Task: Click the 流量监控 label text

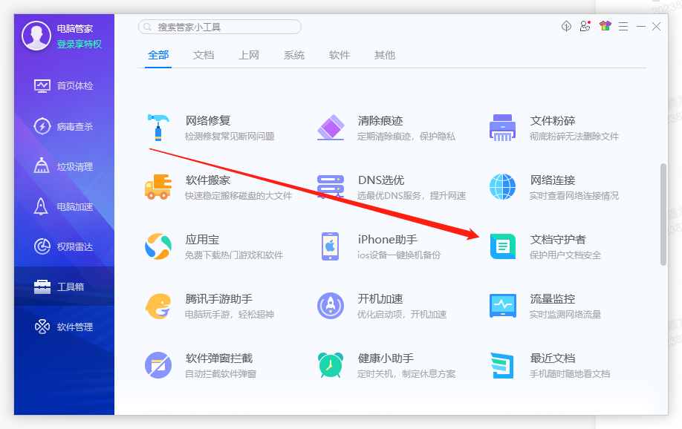Action: (x=553, y=299)
